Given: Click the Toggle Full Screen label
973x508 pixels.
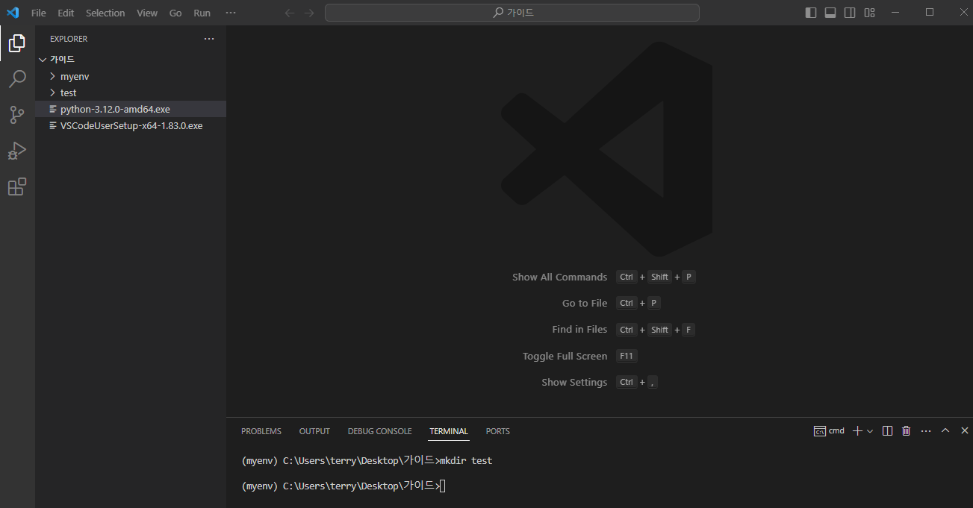Looking at the screenshot, I should [565, 356].
